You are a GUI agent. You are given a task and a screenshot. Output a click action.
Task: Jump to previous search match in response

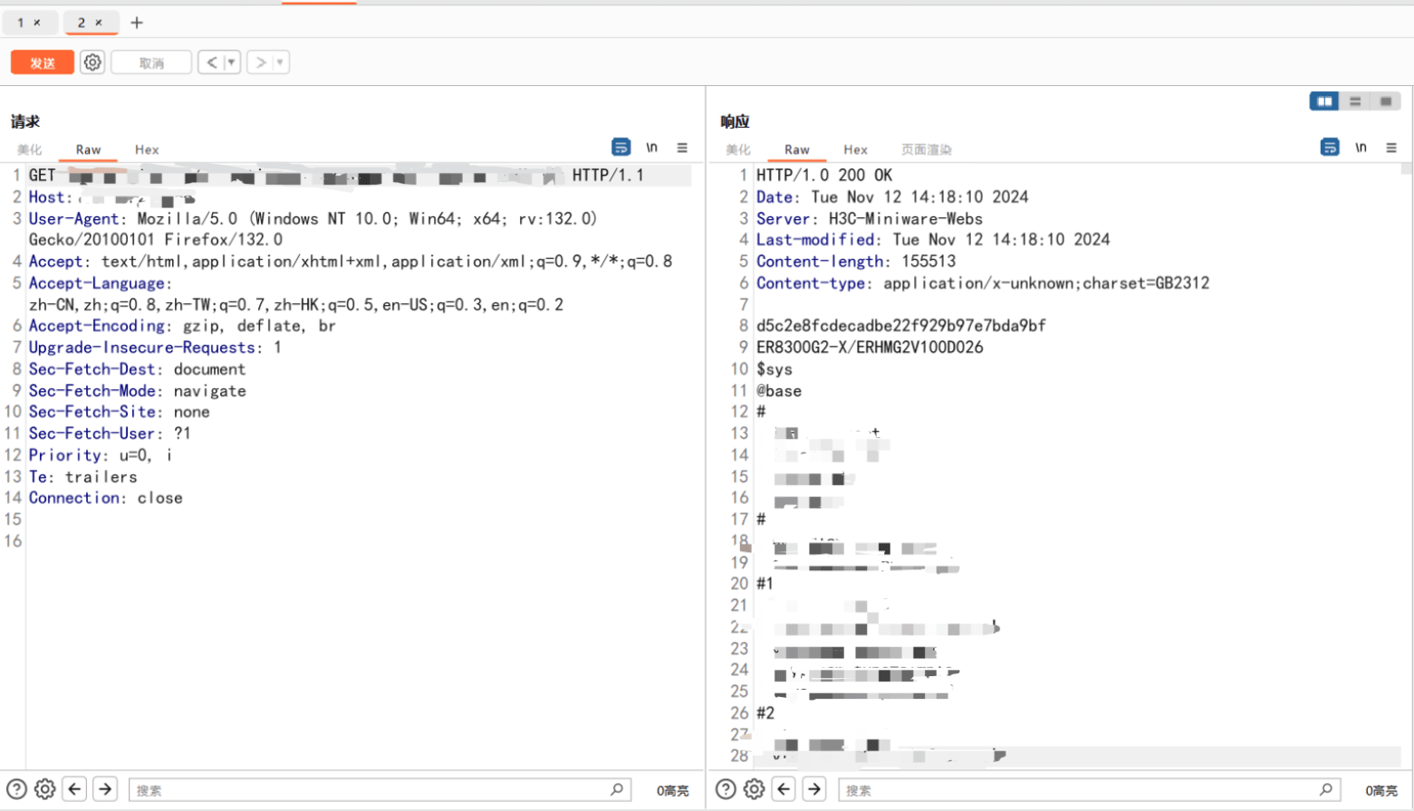tap(784, 789)
